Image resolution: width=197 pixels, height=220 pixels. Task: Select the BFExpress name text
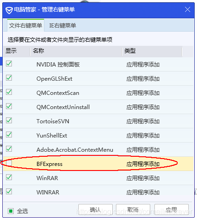[49, 164]
